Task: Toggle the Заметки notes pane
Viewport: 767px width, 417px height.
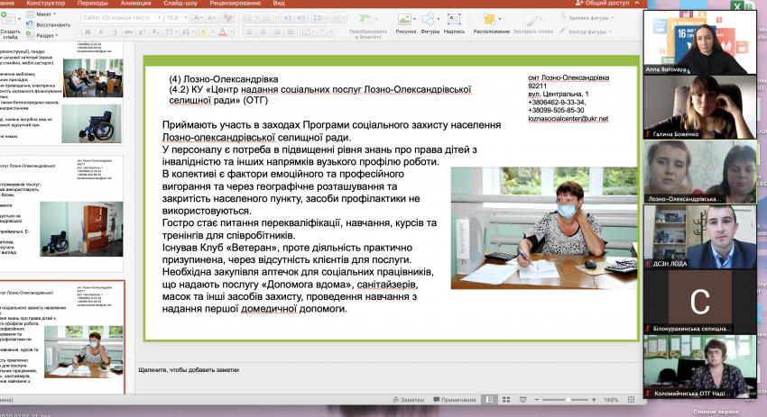Action: 408,399
